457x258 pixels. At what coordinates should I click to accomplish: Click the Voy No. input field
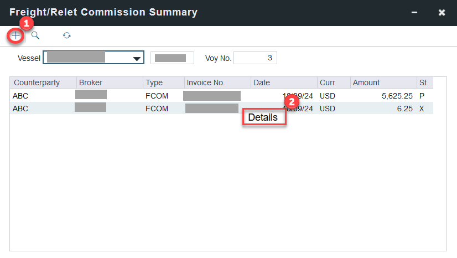tap(255, 58)
